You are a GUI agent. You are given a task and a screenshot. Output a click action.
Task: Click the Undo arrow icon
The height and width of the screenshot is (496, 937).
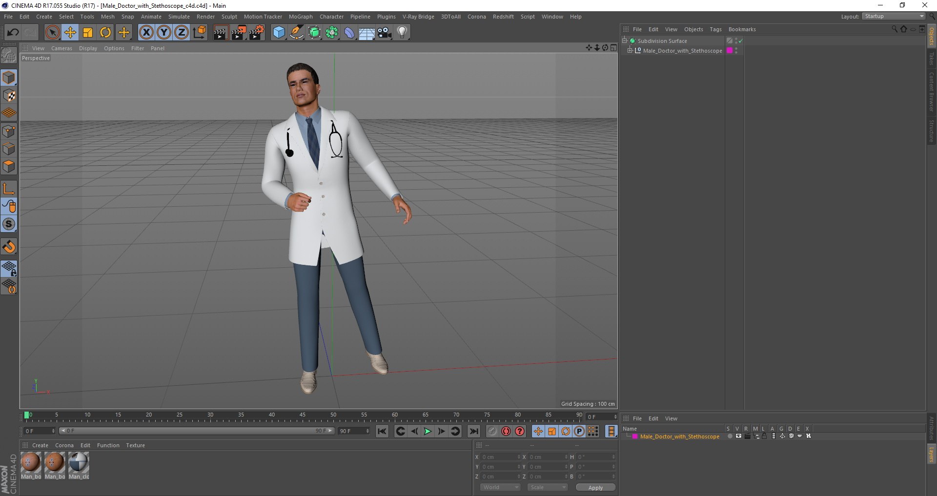13,33
